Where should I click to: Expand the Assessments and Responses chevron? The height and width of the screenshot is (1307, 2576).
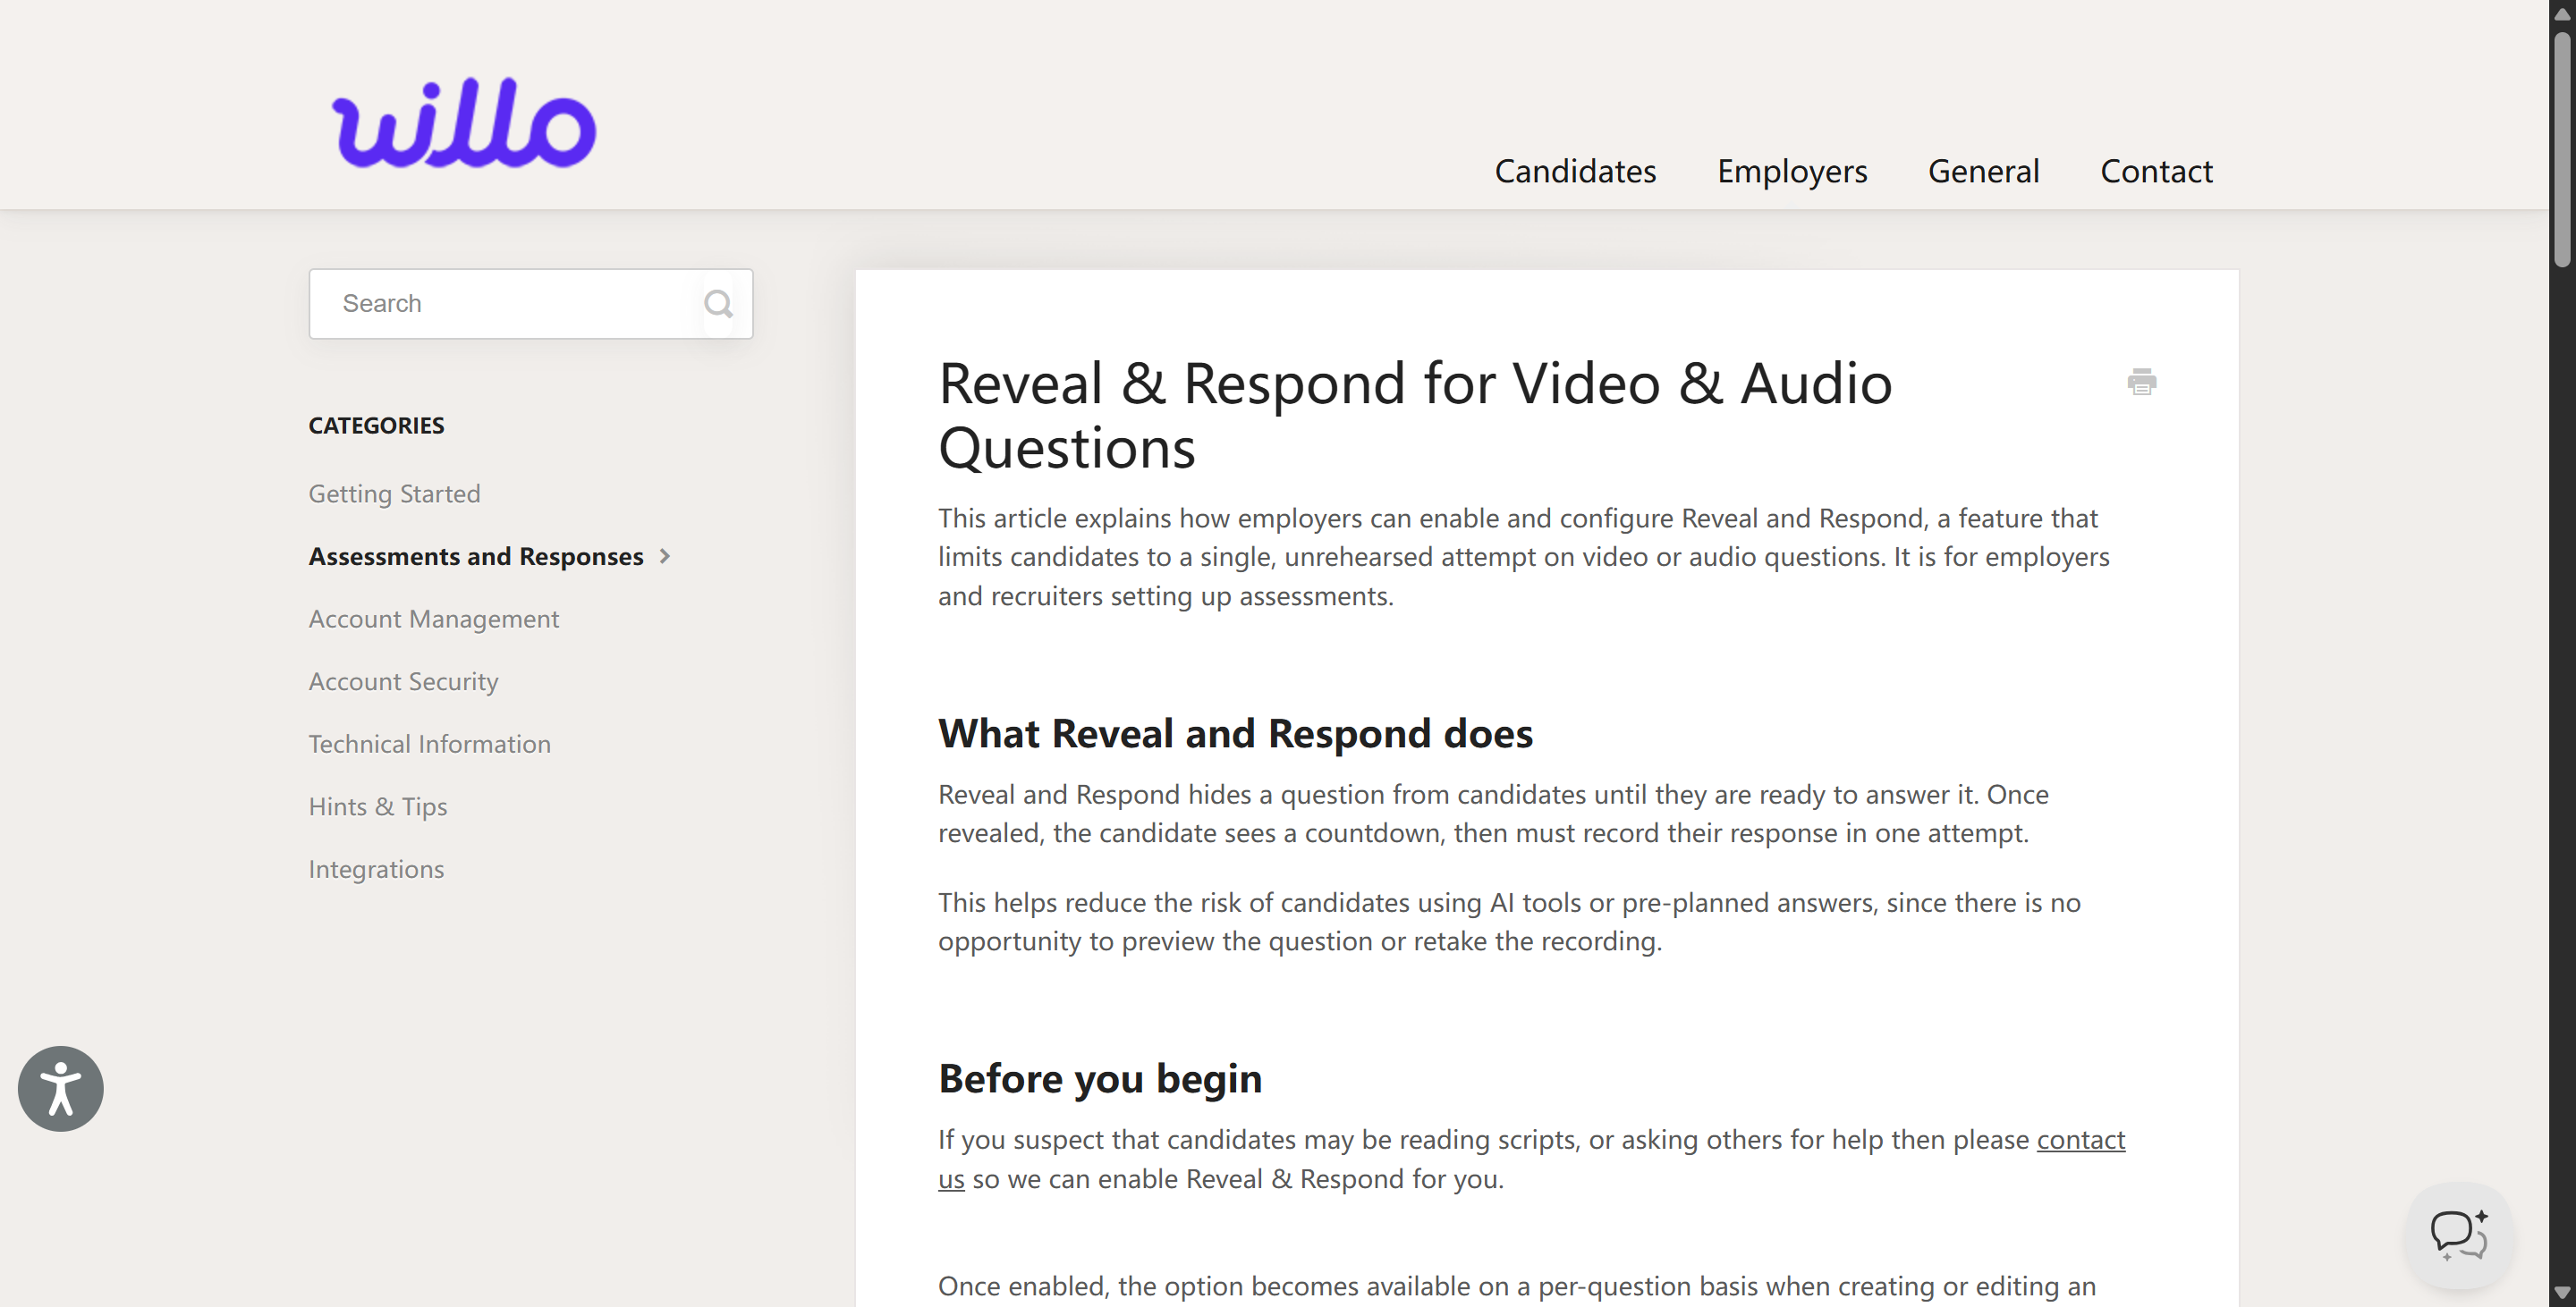coord(665,557)
